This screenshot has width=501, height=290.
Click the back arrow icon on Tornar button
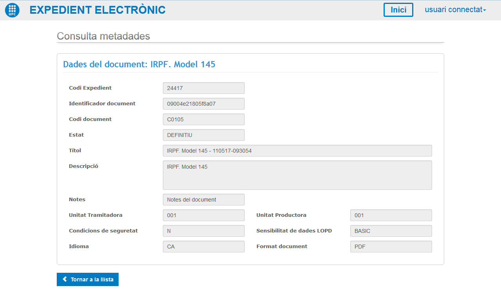tap(65, 279)
